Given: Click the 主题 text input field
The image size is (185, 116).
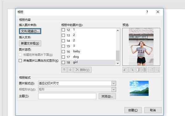Looking at the screenshot, I should coord(67,96).
